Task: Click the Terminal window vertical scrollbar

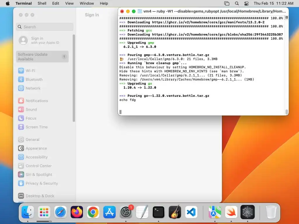Action: [x=286, y=112]
